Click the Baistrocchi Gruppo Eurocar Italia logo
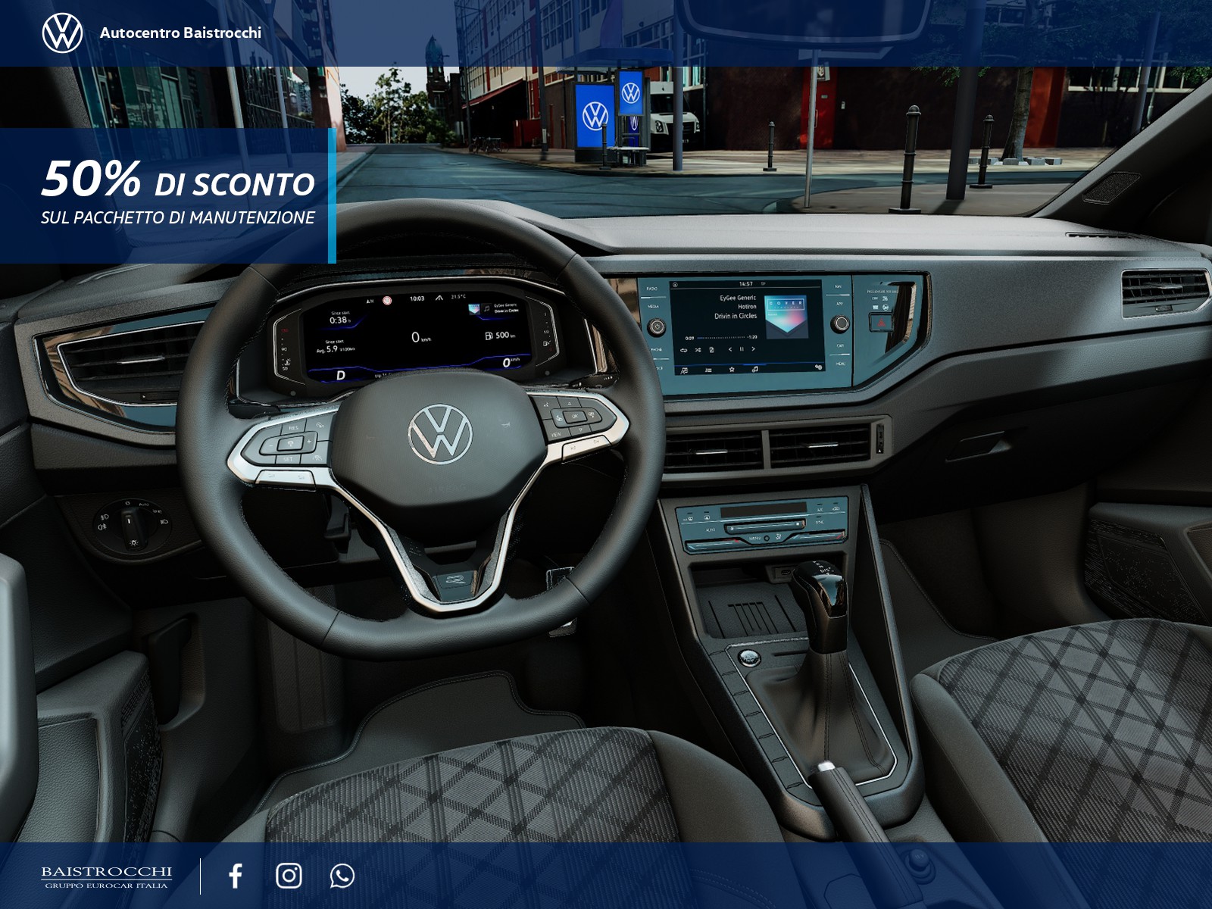This screenshot has width=1212, height=909. point(107,876)
